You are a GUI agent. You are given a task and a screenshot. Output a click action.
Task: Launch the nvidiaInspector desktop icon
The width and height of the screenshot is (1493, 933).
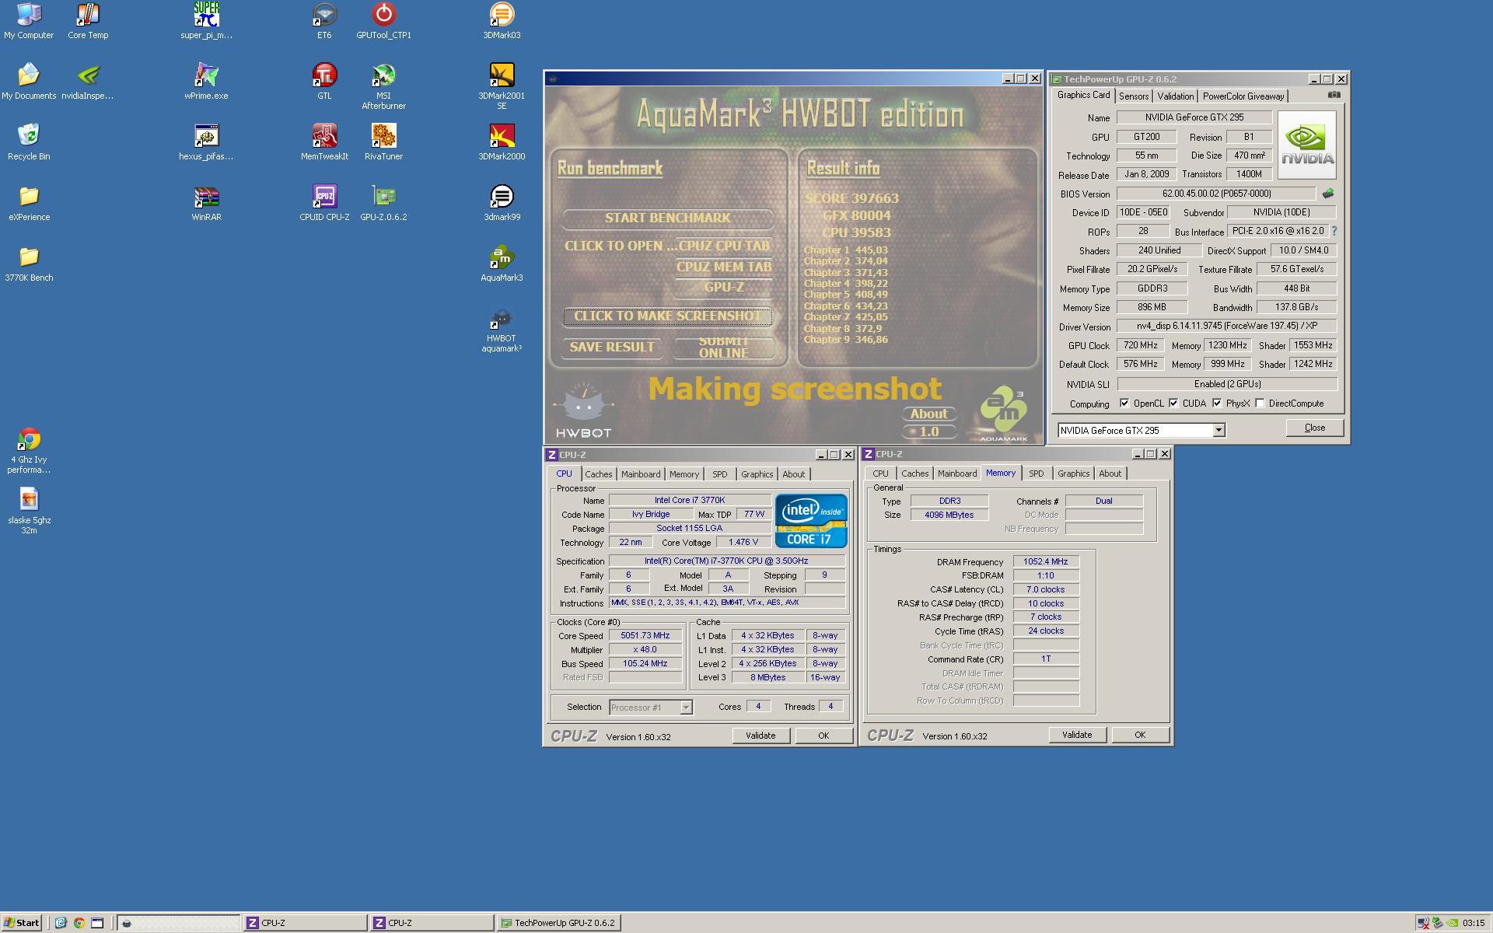[x=88, y=82]
